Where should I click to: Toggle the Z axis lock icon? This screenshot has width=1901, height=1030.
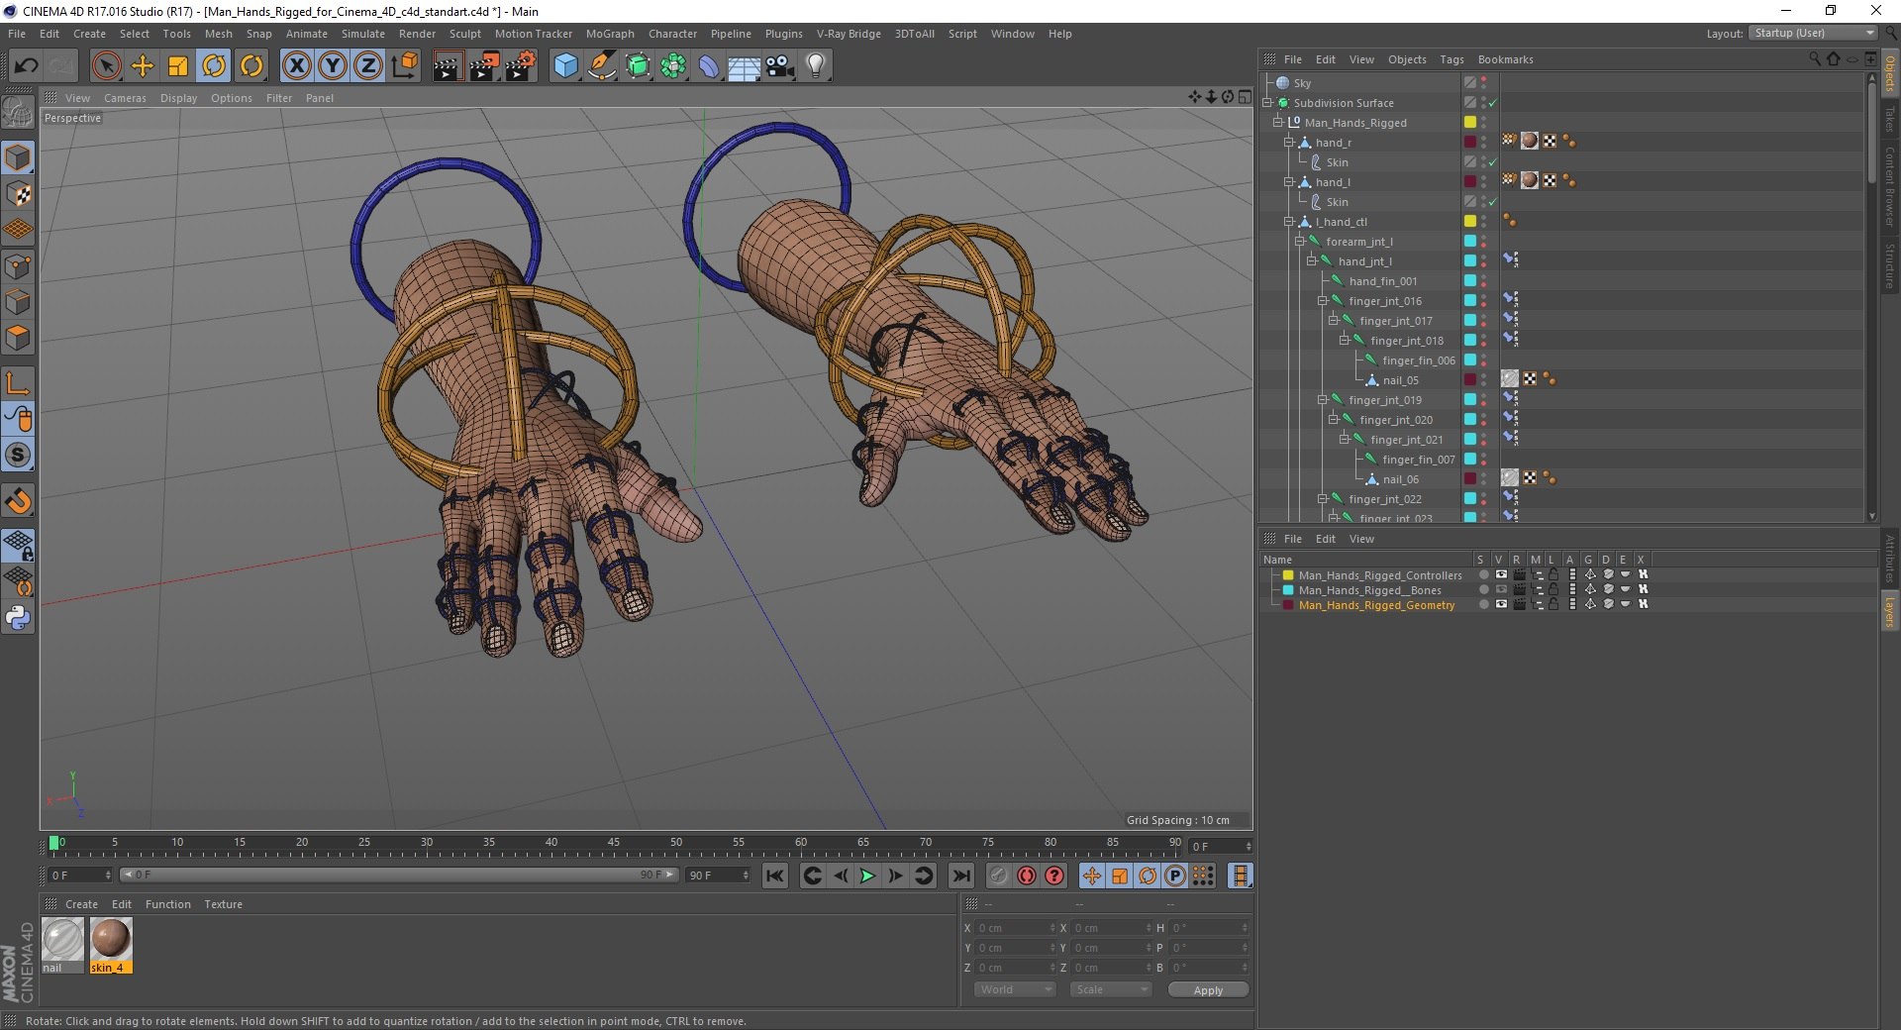pos(368,66)
